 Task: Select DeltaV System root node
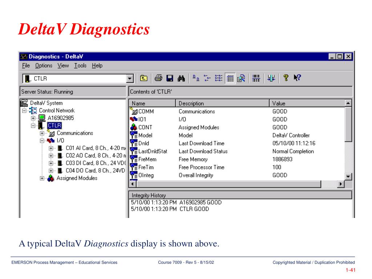click(x=46, y=103)
